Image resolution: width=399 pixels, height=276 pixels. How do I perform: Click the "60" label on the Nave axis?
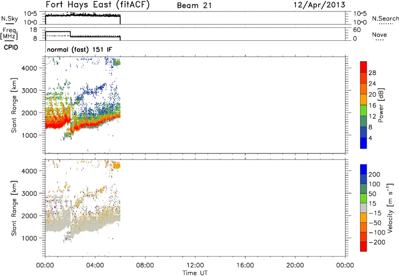coord(357,30)
